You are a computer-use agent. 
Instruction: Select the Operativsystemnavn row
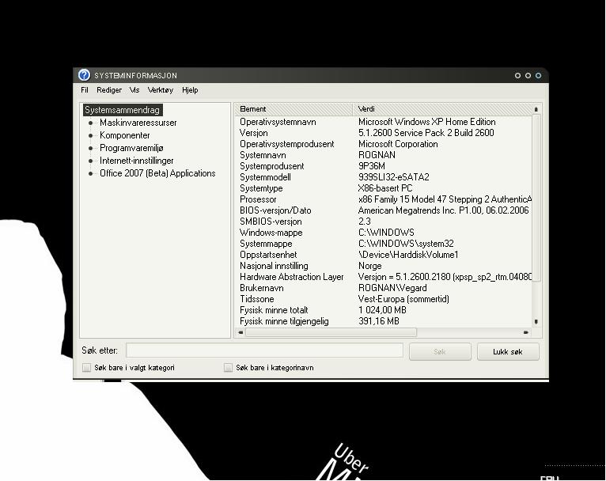pos(384,122)
